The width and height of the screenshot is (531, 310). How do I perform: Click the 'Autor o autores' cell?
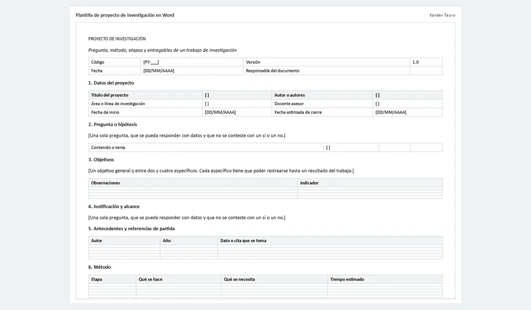click(x=322, y=95)
